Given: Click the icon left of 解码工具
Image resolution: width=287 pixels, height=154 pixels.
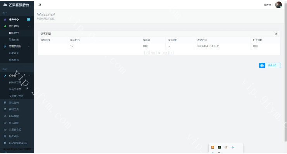Looking at the screenshot, I should pos(5,109).
